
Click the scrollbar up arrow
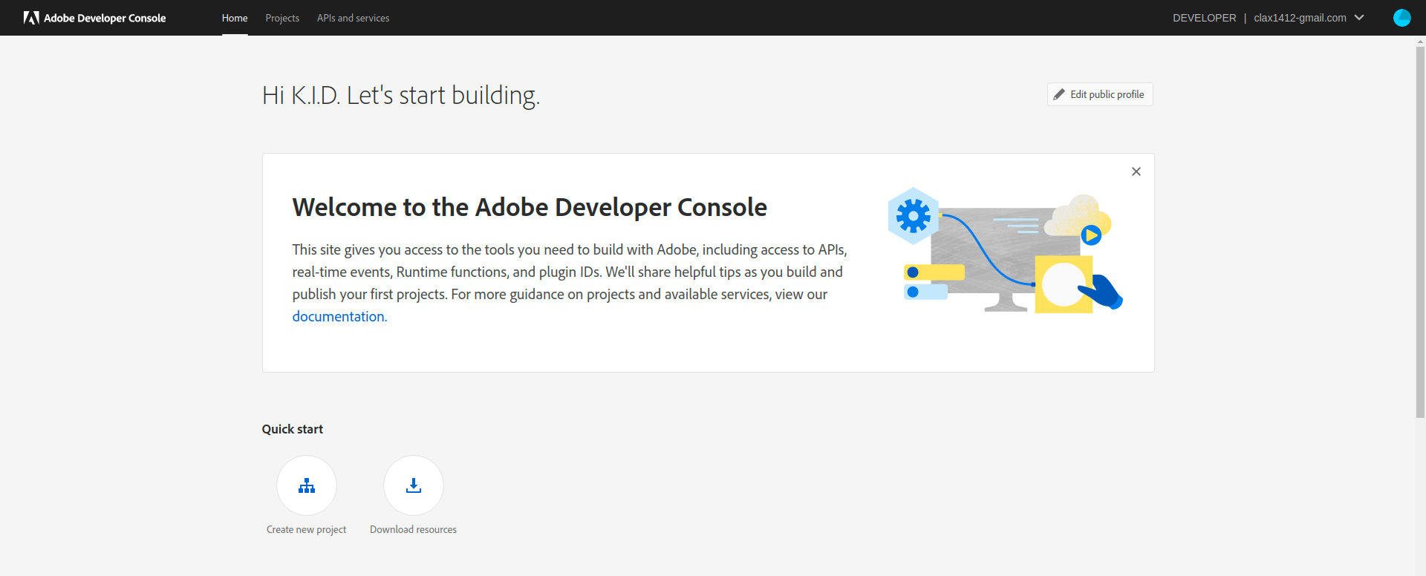click(x=1420, y=41)
